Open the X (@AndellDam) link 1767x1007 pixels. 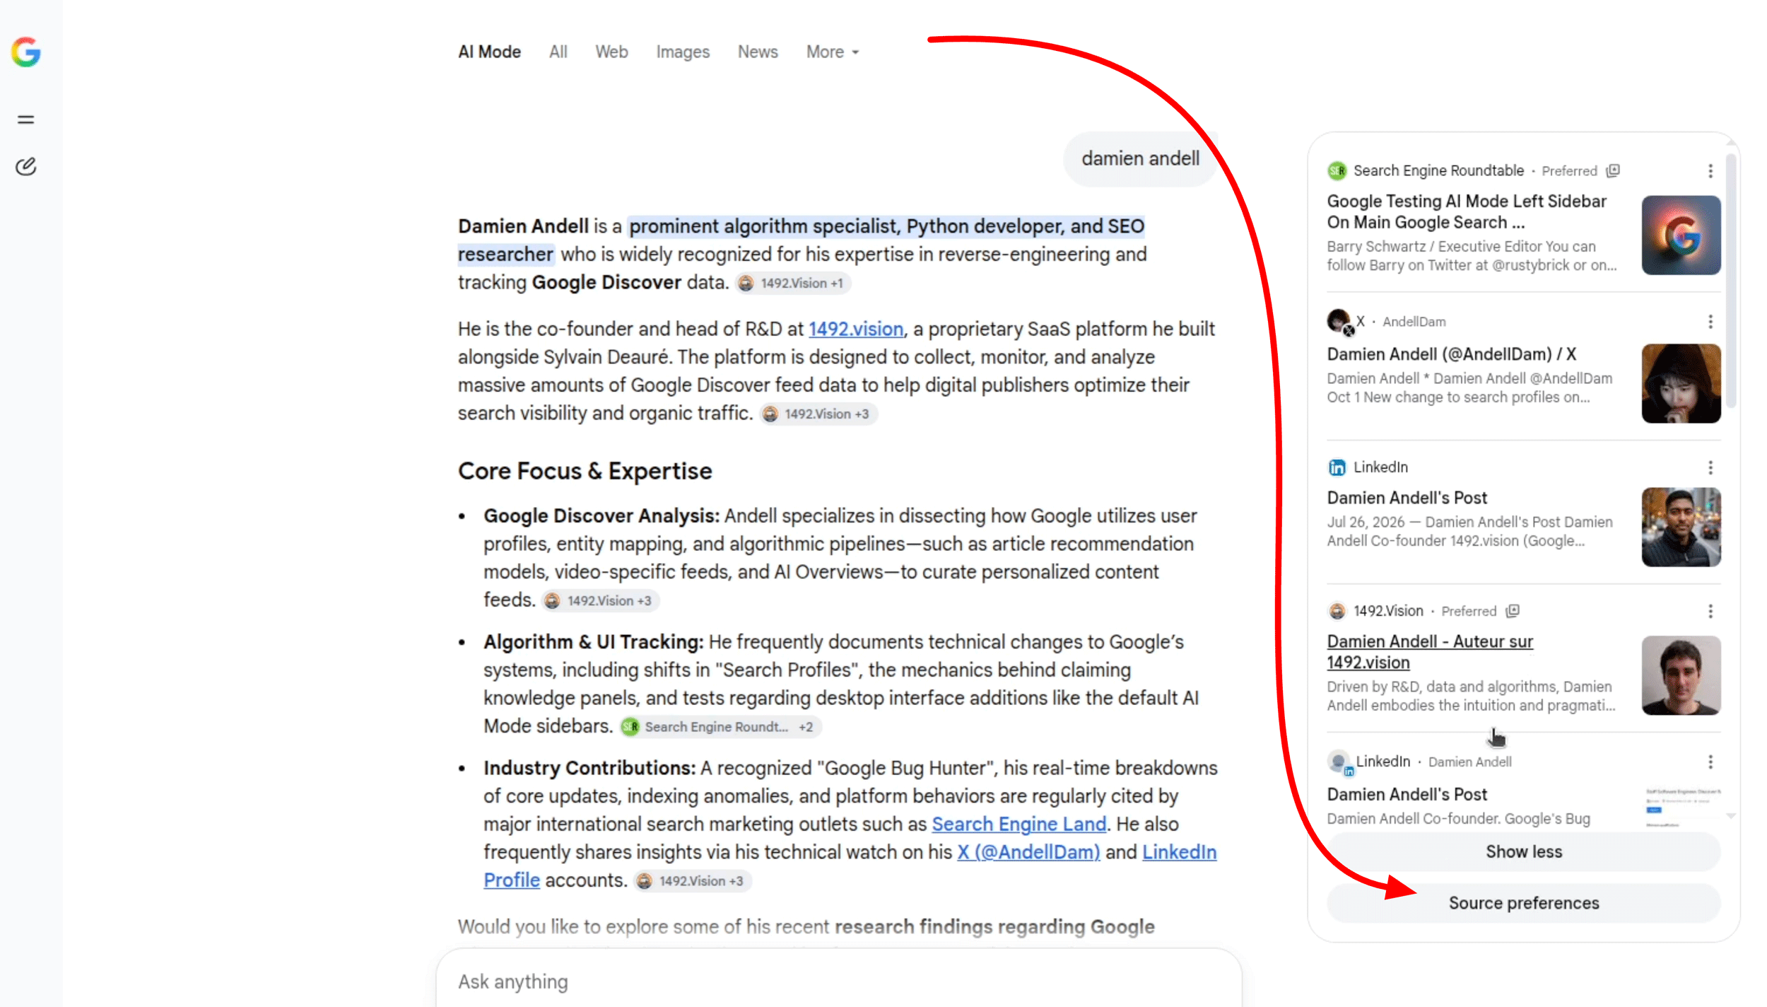tap(1028, 852)
